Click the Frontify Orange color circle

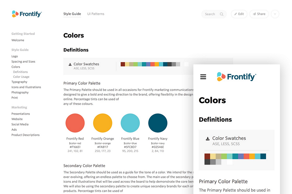point(103,123)
